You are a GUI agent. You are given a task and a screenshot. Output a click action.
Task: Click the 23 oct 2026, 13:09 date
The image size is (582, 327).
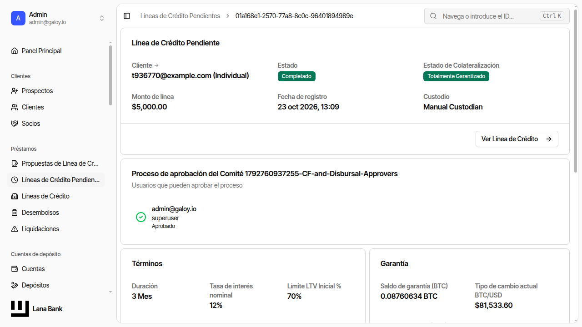308,107
